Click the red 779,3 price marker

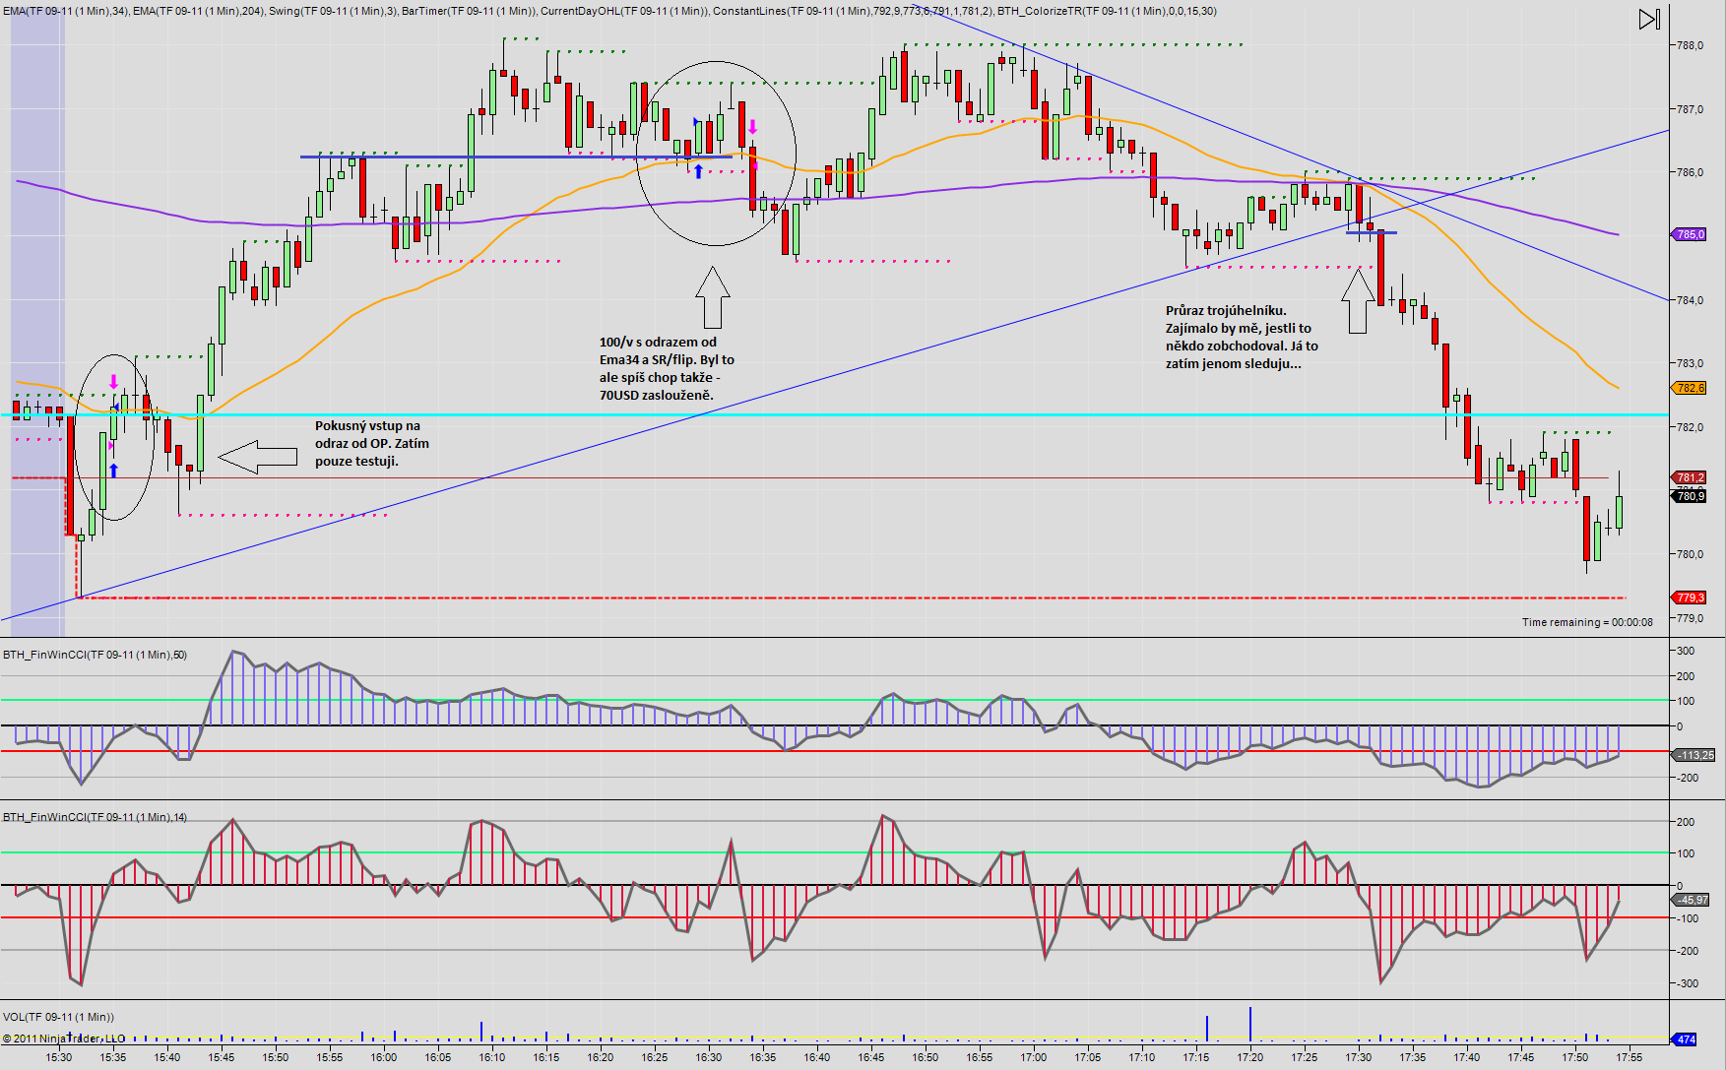coord(1690,598)
